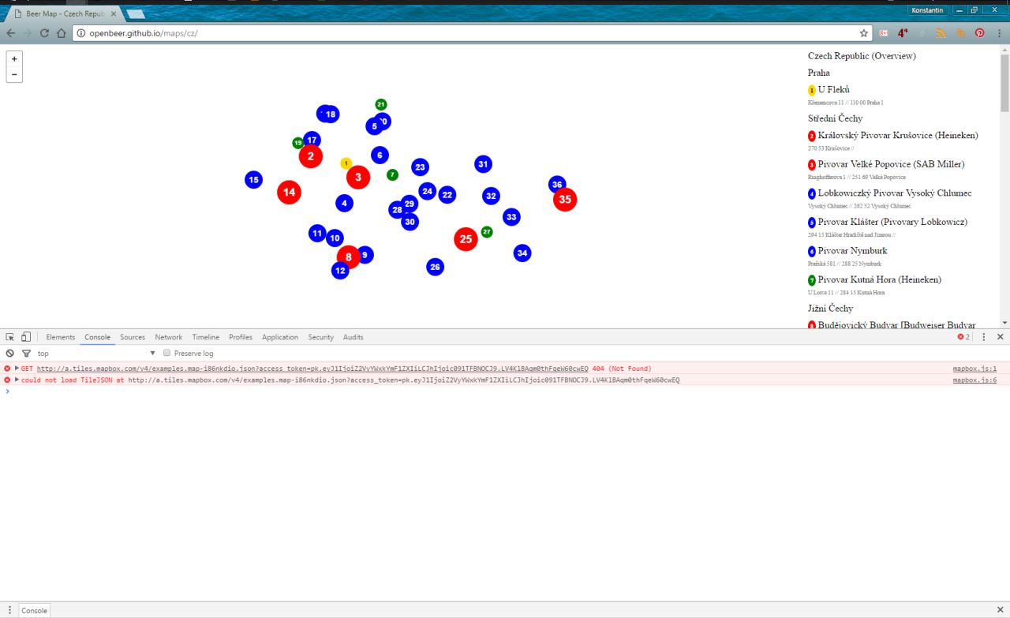The image size is (1010, 618).
Task: Open the RSS feed extension icon
Action: tap(941, 33)
